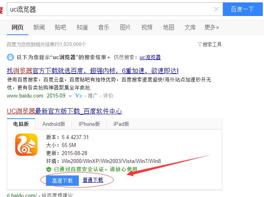
Task: Click the www.baidu.com green URL
Action: tap(25, 96)
